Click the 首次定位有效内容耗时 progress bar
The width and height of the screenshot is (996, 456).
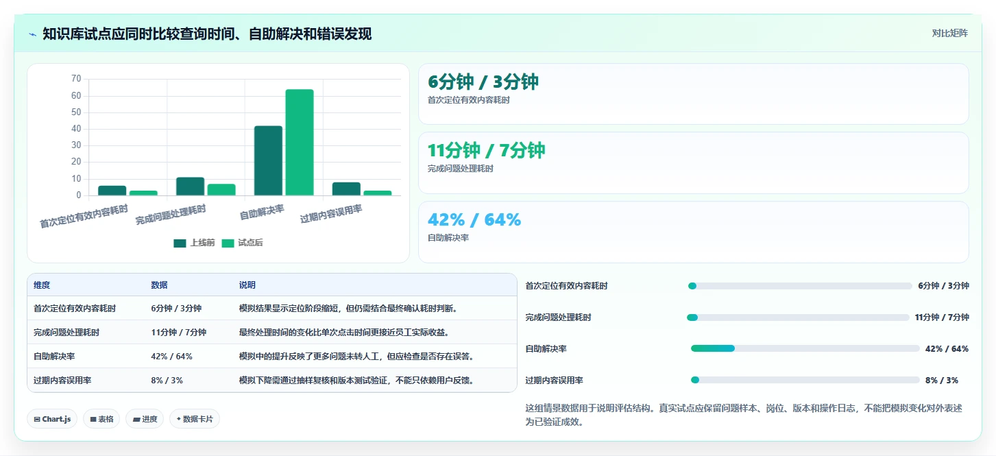click(x=800, y=286)
